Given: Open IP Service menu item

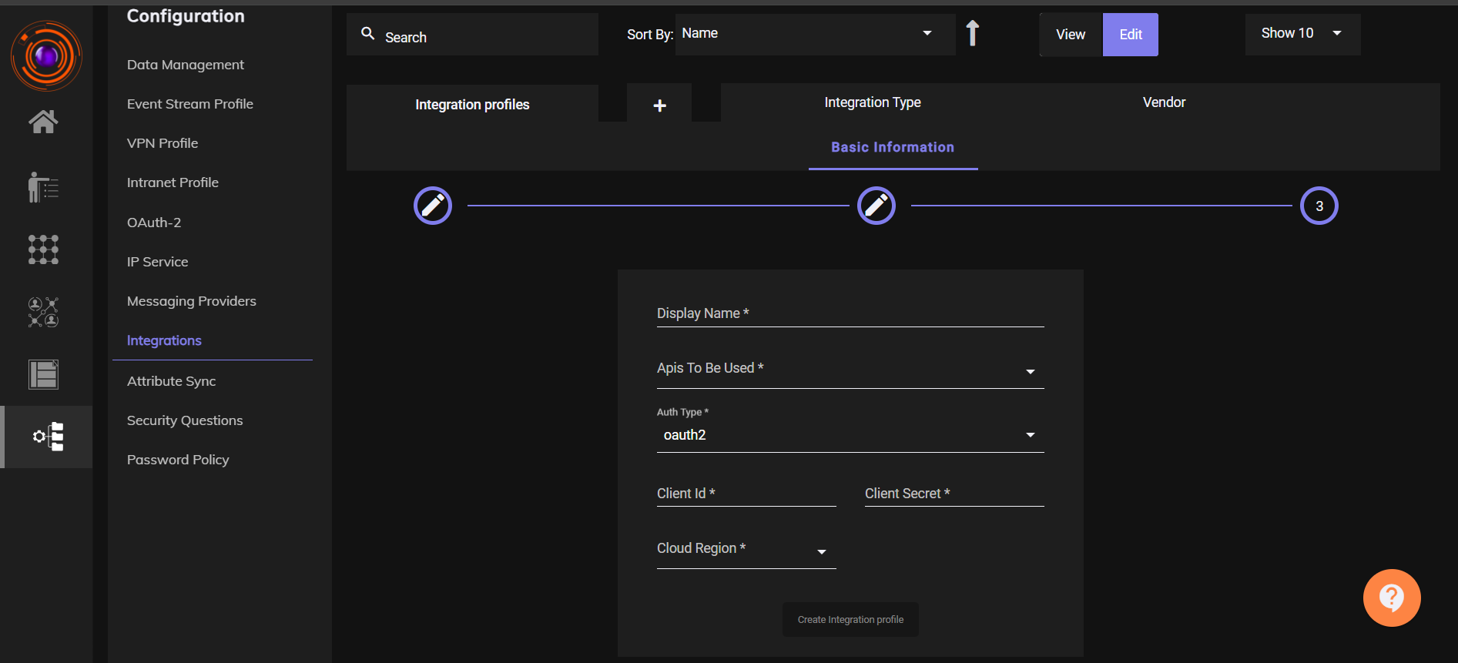Looking at the screenshot, I should (157, 262).
